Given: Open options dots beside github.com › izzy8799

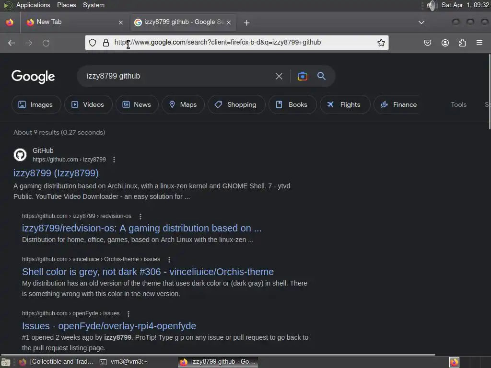Looking at the screenshot, I should tap(114, 160).
